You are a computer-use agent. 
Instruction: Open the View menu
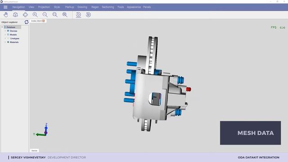click(31, 7)
